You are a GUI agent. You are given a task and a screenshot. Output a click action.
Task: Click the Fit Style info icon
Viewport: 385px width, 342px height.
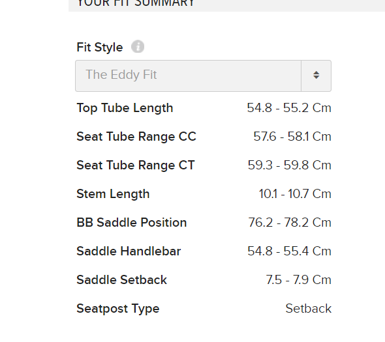[x=138, y=47]
